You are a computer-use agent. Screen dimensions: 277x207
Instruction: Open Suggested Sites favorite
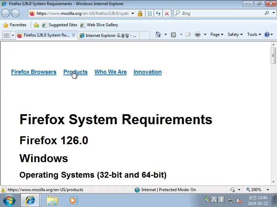[60, 25]
